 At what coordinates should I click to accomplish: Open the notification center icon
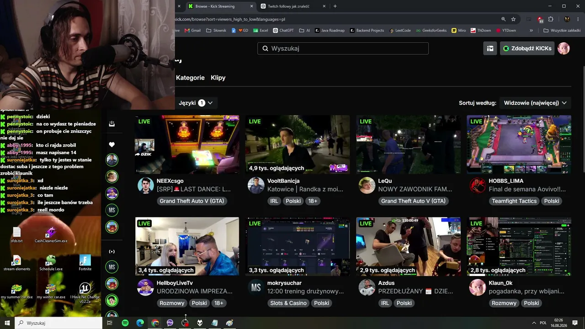tap(575, 323)
